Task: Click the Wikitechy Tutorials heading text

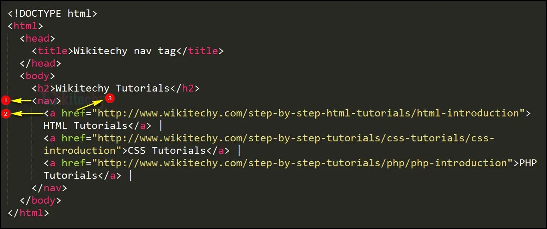Action: tap(113, 89)
